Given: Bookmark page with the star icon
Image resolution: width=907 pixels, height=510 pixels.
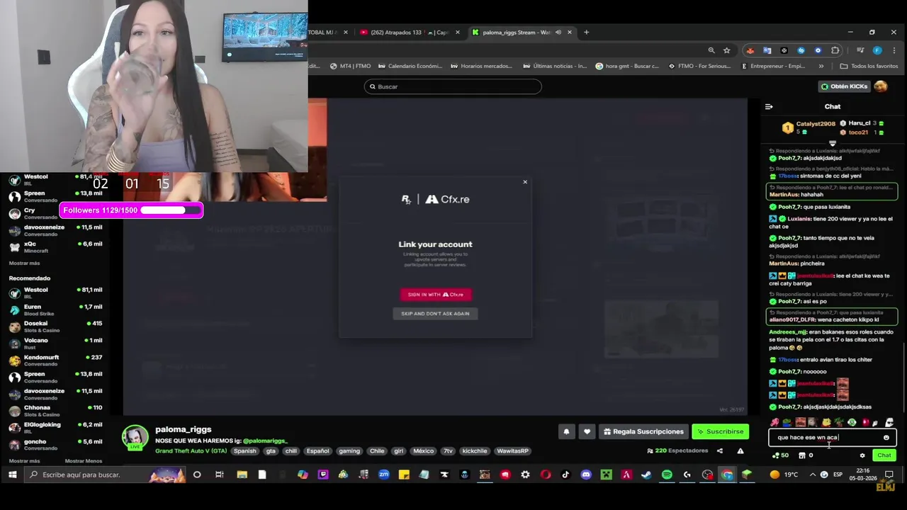Looking at the screenshot, I should [x=727, y=50].
